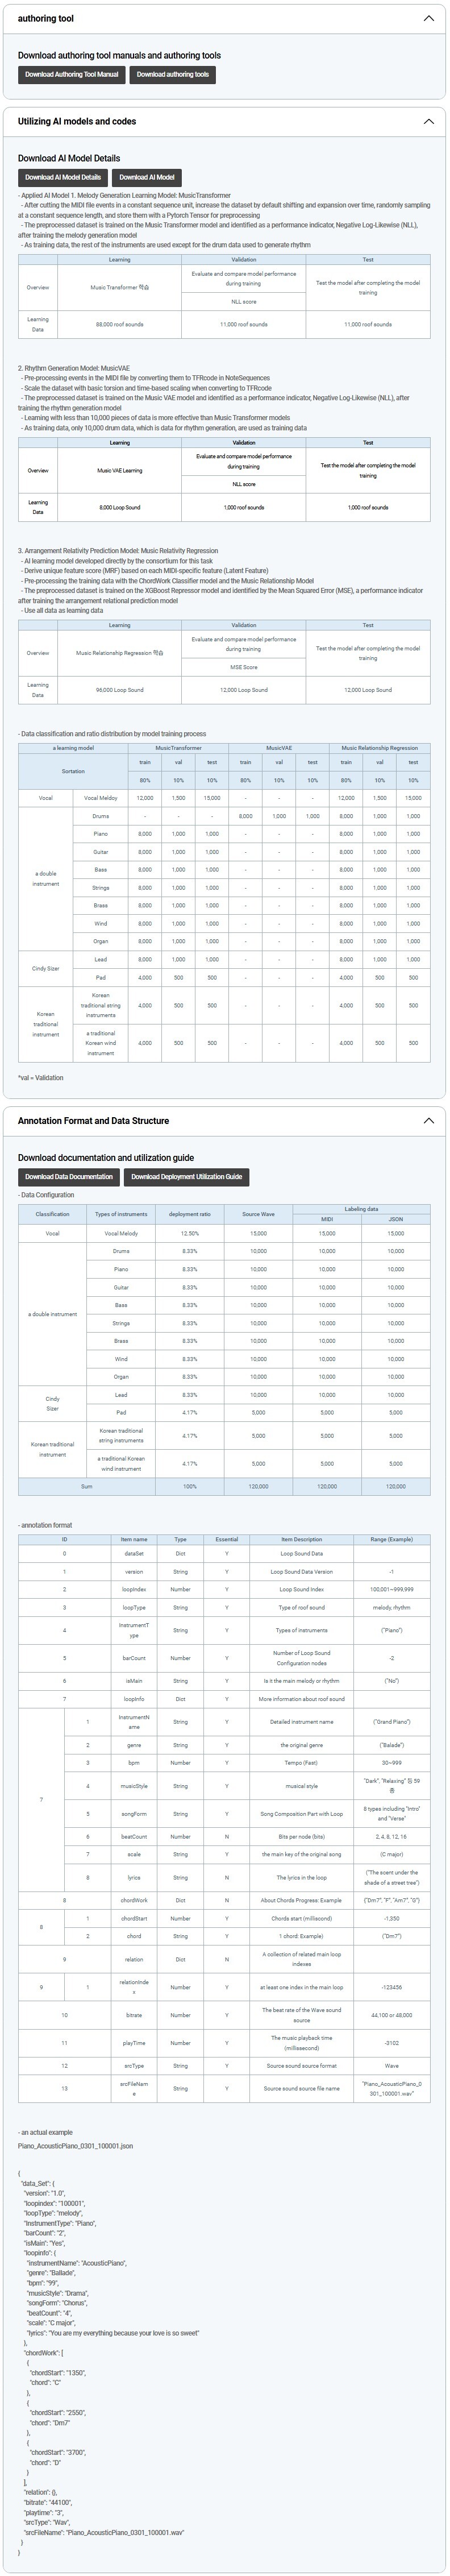Click Download Authoring Tool Manual button
The width and height of the screenshot is (450, 2576).
71,74
